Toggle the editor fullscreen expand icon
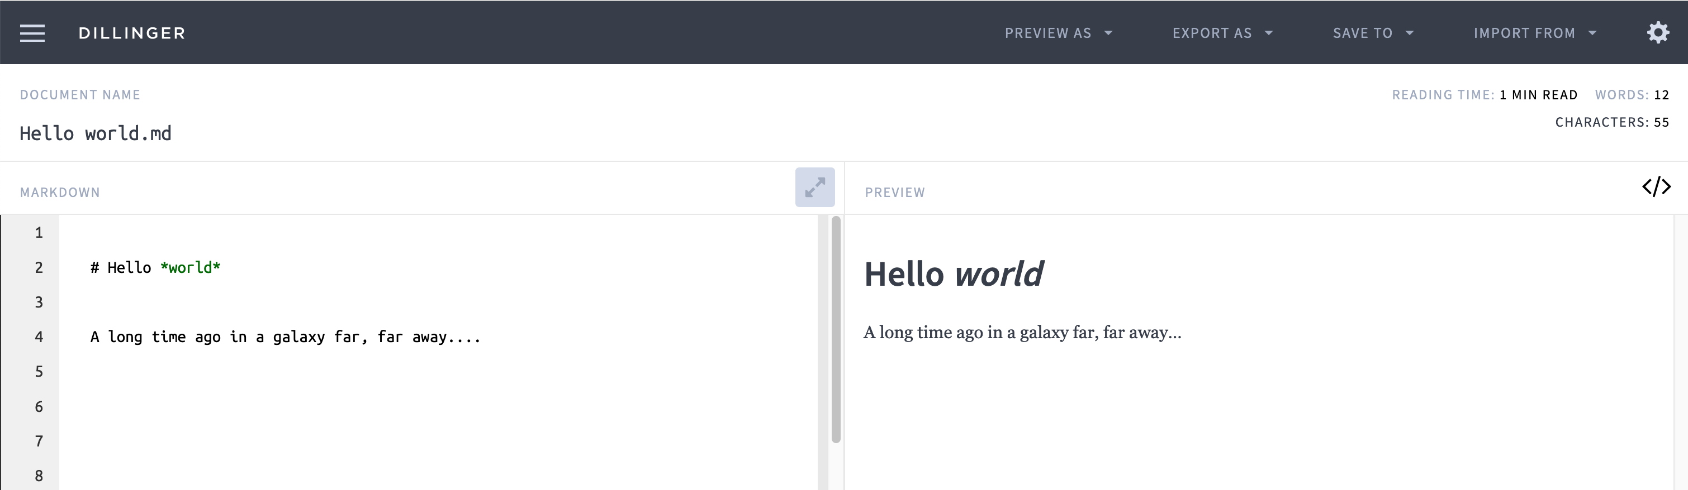This screenshot has height=490, width=1688. click(814, 187)
